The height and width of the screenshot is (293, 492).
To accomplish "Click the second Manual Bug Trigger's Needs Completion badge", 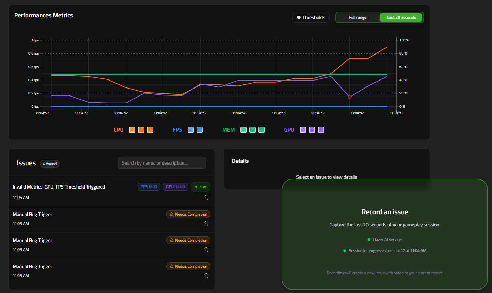I will coord(188,240).
